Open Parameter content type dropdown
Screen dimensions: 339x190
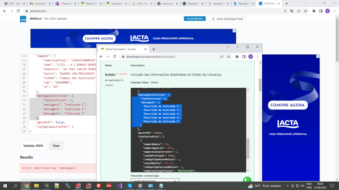tap(155, 180)
